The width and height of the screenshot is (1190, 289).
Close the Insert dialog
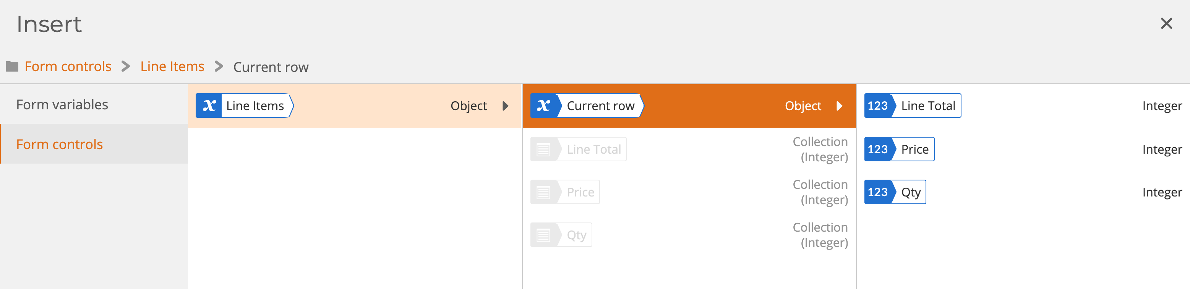[1166, 24]
